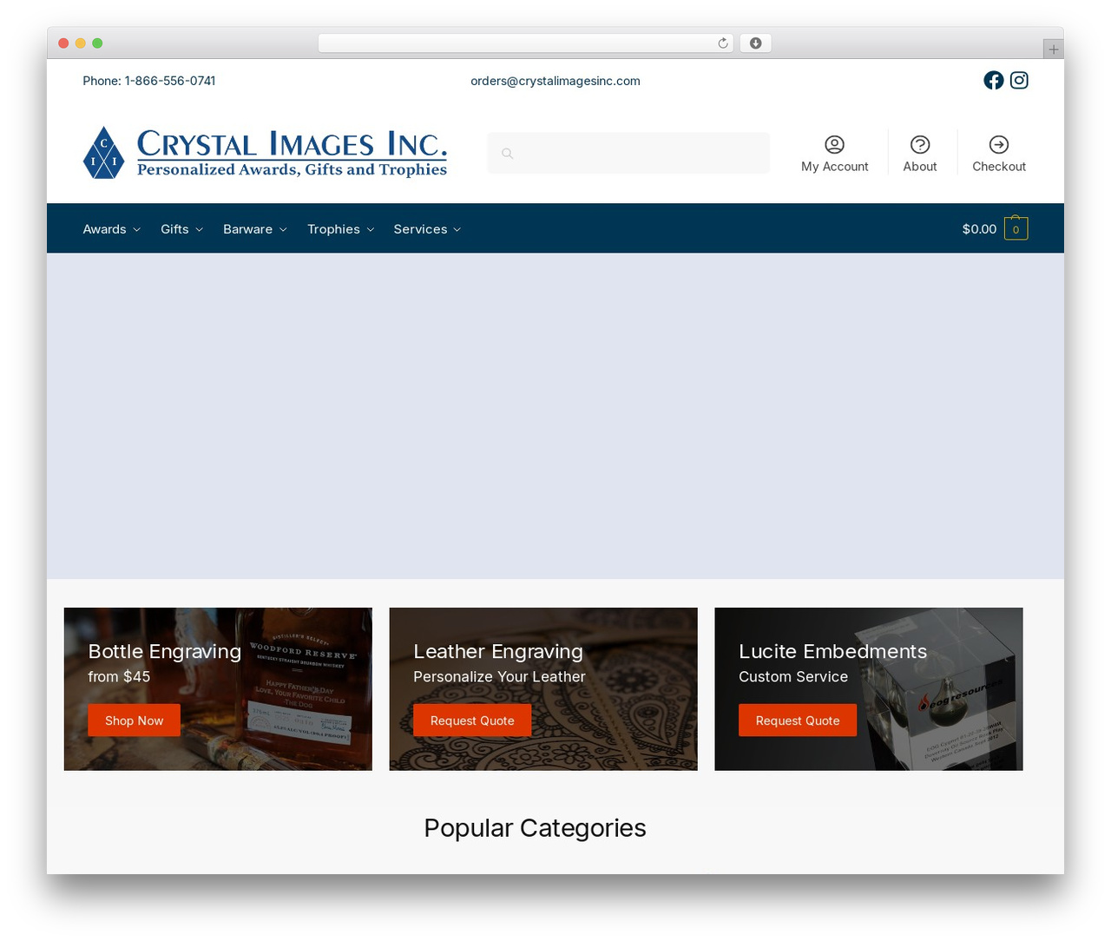Click the Checkout arrow icon
The width and height of the screenshot is (1111, 941).
999,144
